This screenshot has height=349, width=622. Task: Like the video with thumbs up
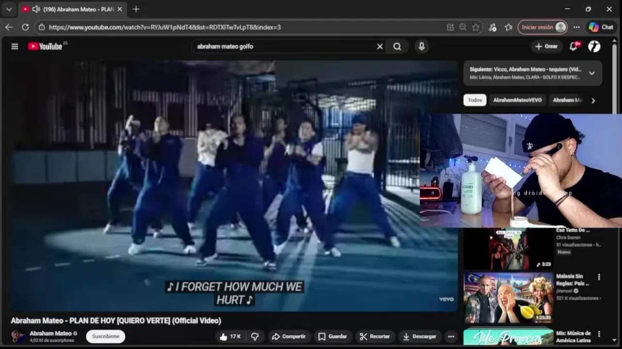230,336
